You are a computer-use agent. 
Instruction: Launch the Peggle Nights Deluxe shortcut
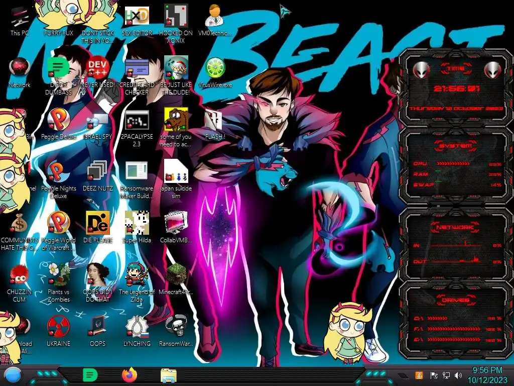click(58, 180)
